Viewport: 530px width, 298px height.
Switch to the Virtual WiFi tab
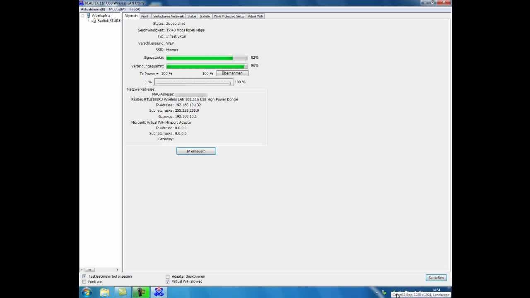coord(255,16)
